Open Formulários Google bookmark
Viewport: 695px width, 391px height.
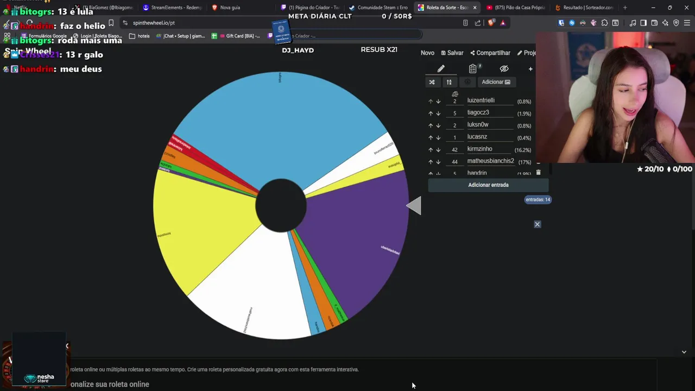coord(43,36)
